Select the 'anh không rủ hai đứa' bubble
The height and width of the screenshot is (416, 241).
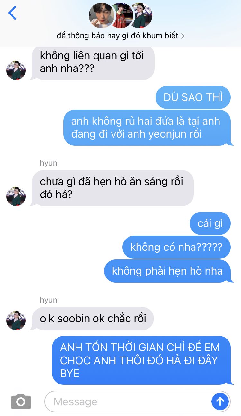(147, 127)
